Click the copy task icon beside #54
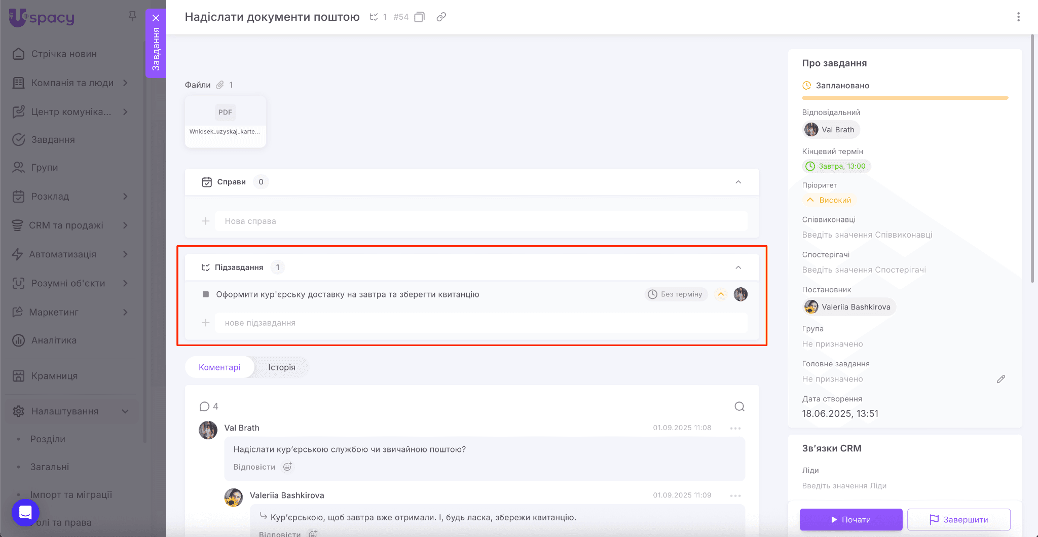This screenshot has height=537, width=1038. coord(419,17)
